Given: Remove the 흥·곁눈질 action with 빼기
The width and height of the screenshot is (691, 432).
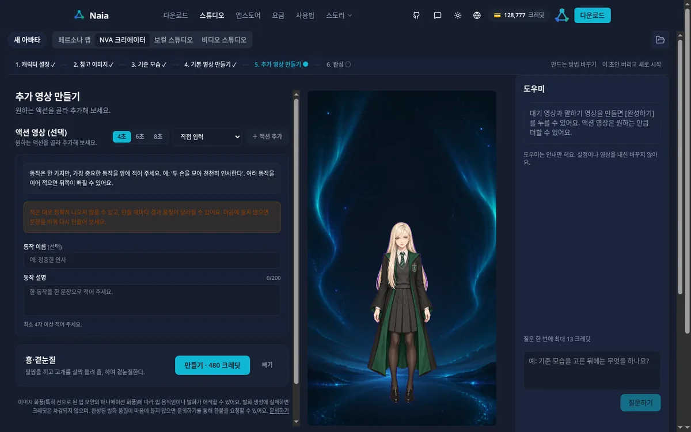Looking at the screenshot, I should click(267, 365).
